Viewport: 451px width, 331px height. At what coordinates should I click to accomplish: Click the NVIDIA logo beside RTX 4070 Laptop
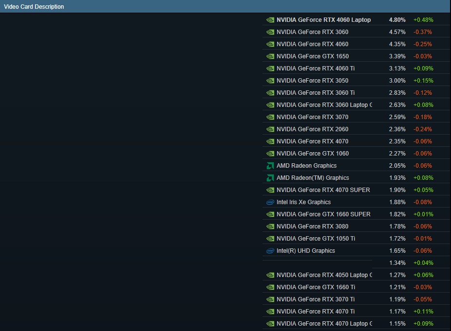[x=270, y=324]
